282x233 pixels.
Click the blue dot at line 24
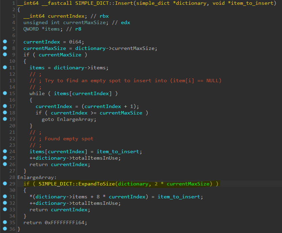5,151
